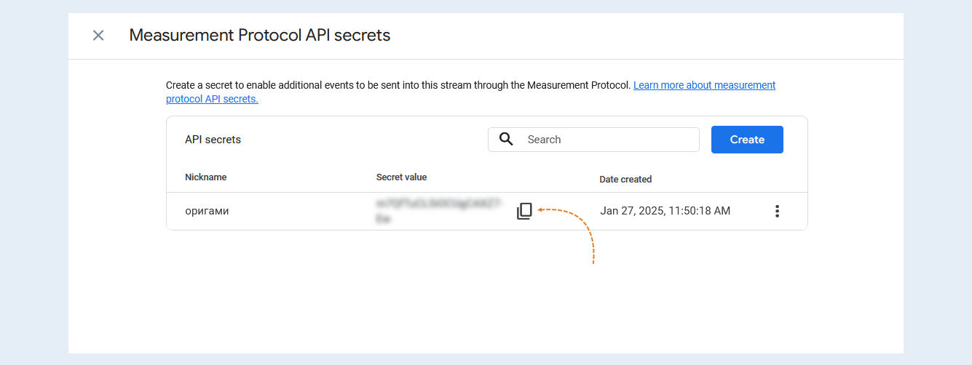
Task: Copy the оригами secret value
Action: tap(524, 212)
